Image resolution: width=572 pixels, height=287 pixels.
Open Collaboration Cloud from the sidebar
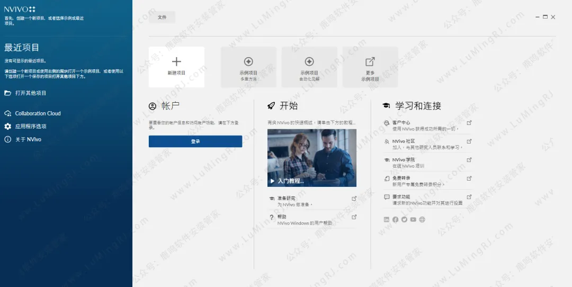pos(38,113)
